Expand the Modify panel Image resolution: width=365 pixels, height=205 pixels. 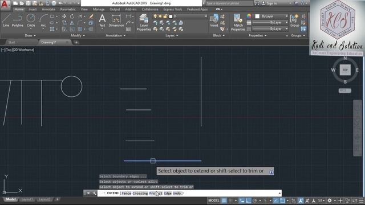point(78,35)
